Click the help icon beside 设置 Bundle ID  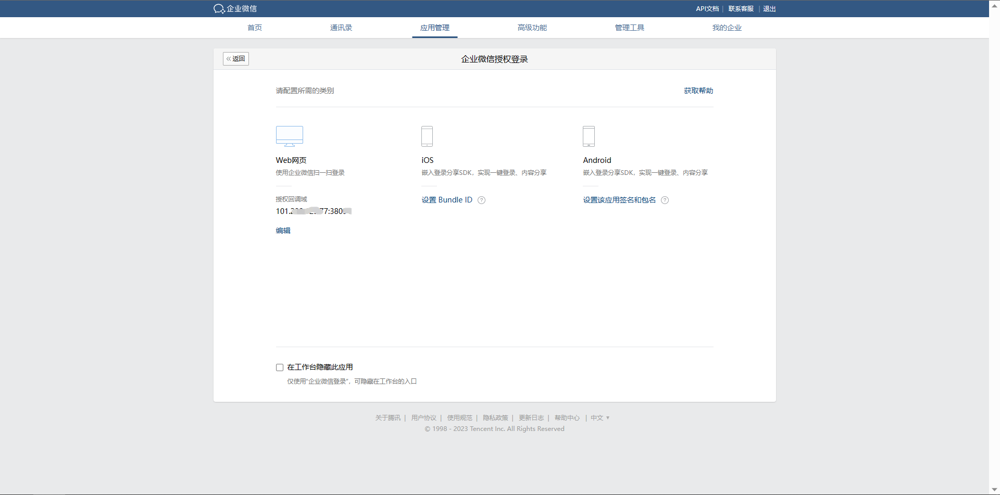tap(481, 200)
